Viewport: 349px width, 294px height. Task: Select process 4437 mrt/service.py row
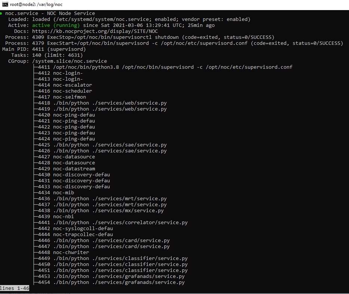click(x=100, y=205)
